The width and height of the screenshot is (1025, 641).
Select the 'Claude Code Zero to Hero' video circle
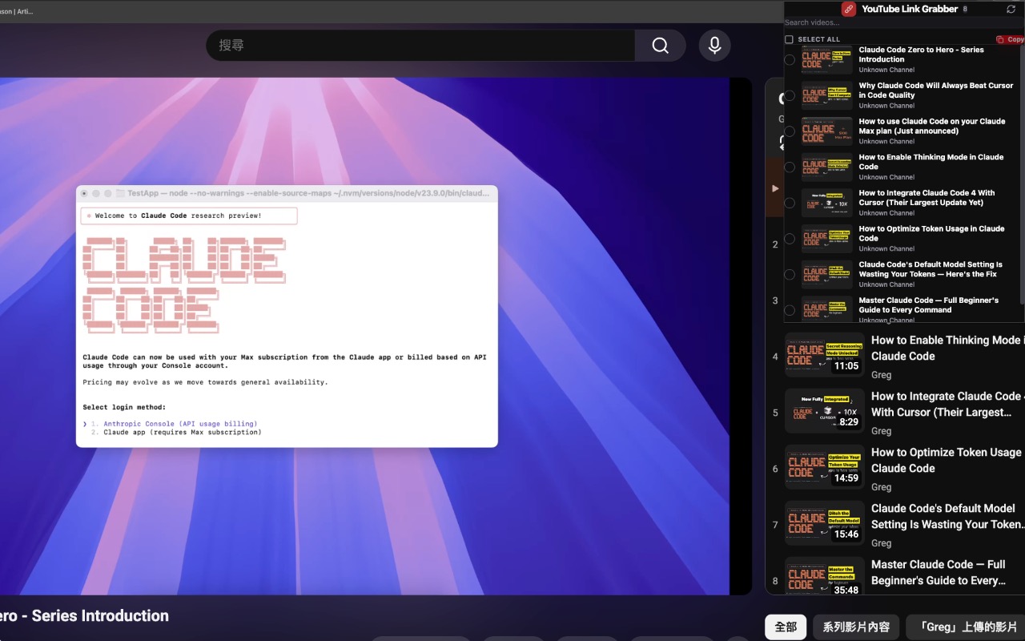point(789,59)
